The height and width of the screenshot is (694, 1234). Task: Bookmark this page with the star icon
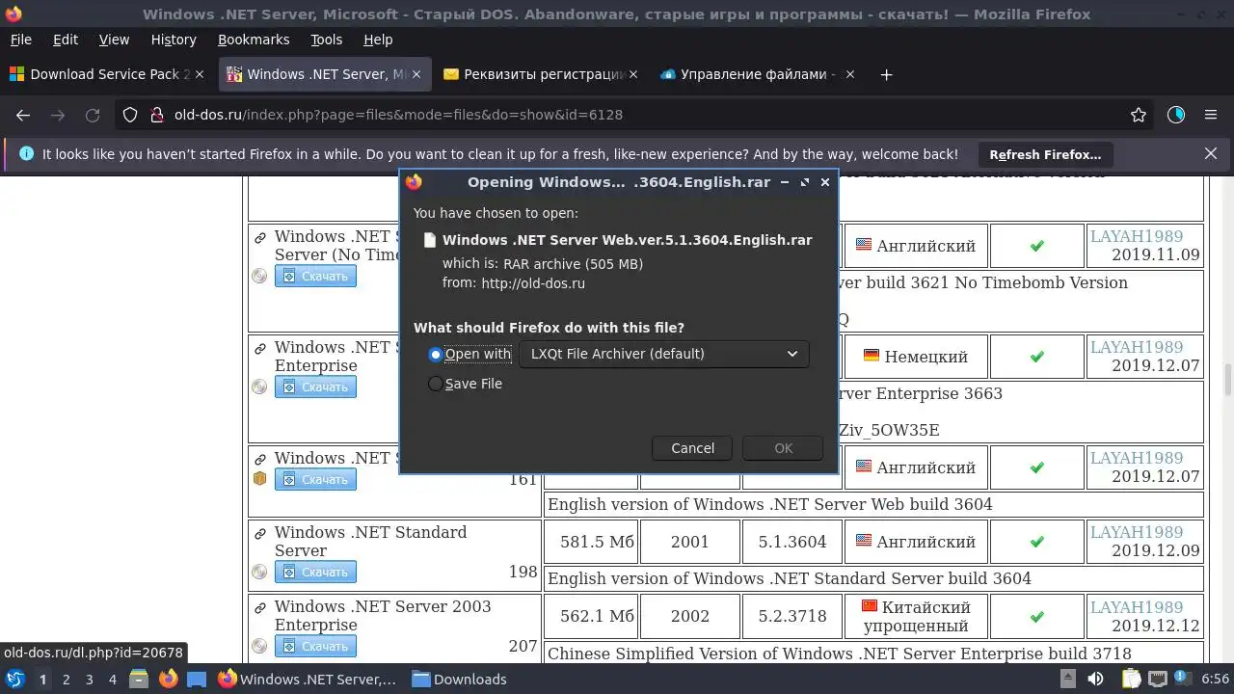(x=1139, y=115)
